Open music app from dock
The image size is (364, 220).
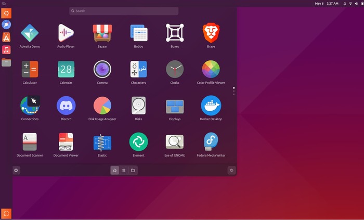coord(6,49)
